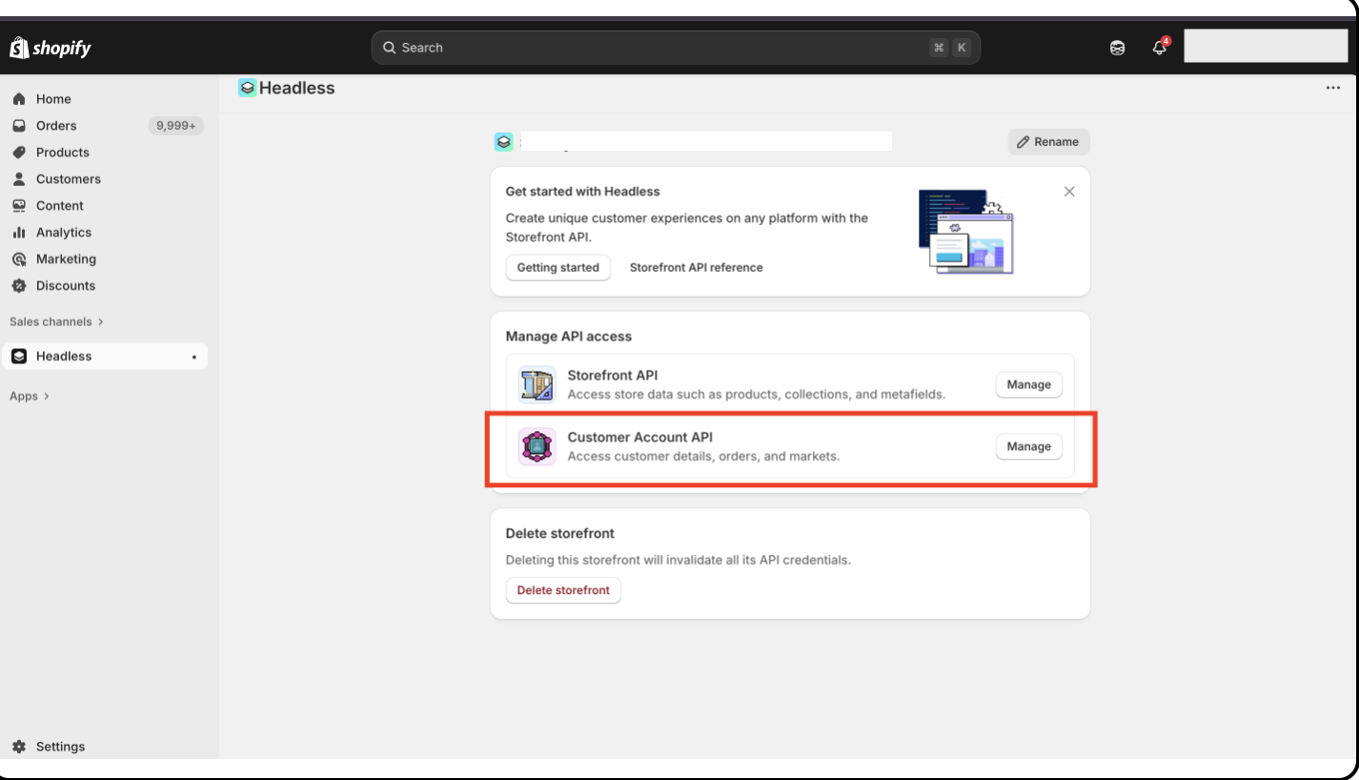The image size is (1359, 780).
Task: Select the Customers person icon
Action: tap(19, 179)
